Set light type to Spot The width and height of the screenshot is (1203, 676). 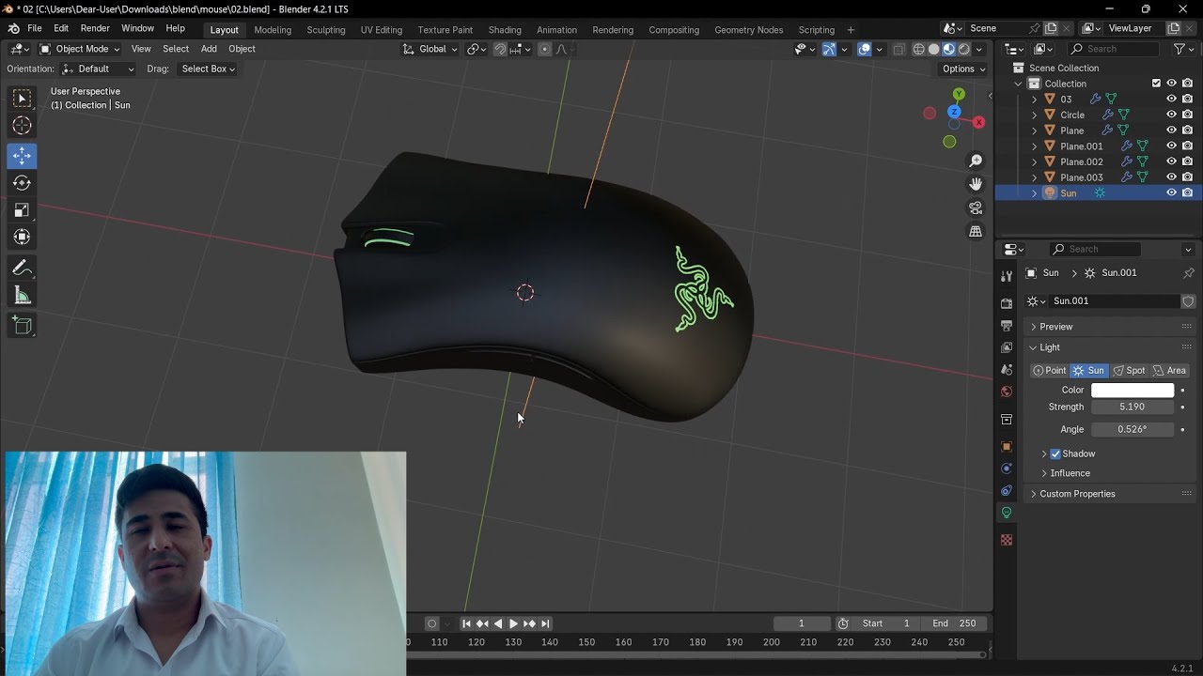pyautogui.click(x=1129, y=370)
